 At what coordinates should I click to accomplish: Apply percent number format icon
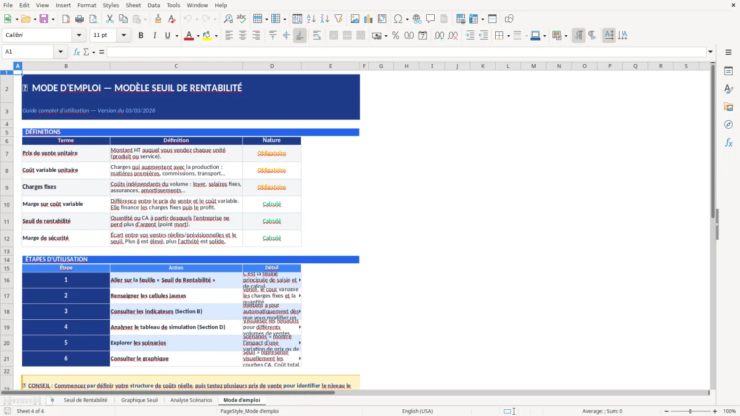(x=395, y=35)
